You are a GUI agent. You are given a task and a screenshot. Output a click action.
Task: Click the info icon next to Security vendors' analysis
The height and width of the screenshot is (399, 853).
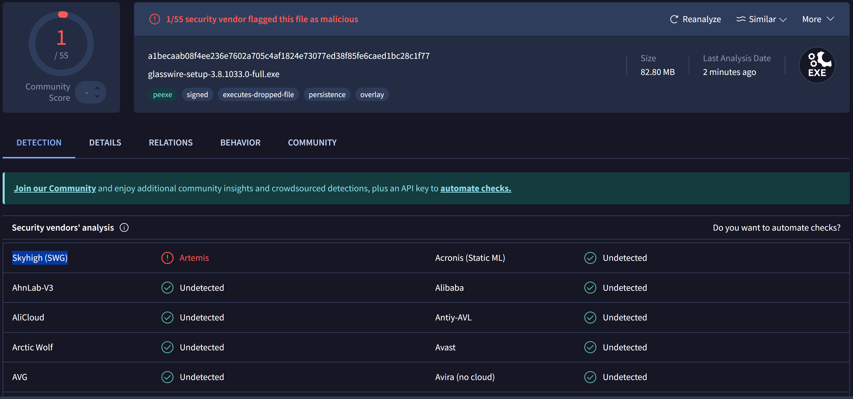coord(124,227)
